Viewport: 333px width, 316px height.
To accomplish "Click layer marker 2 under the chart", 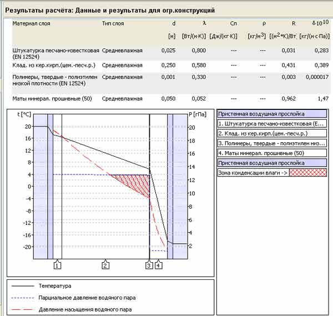I will 105,265.
